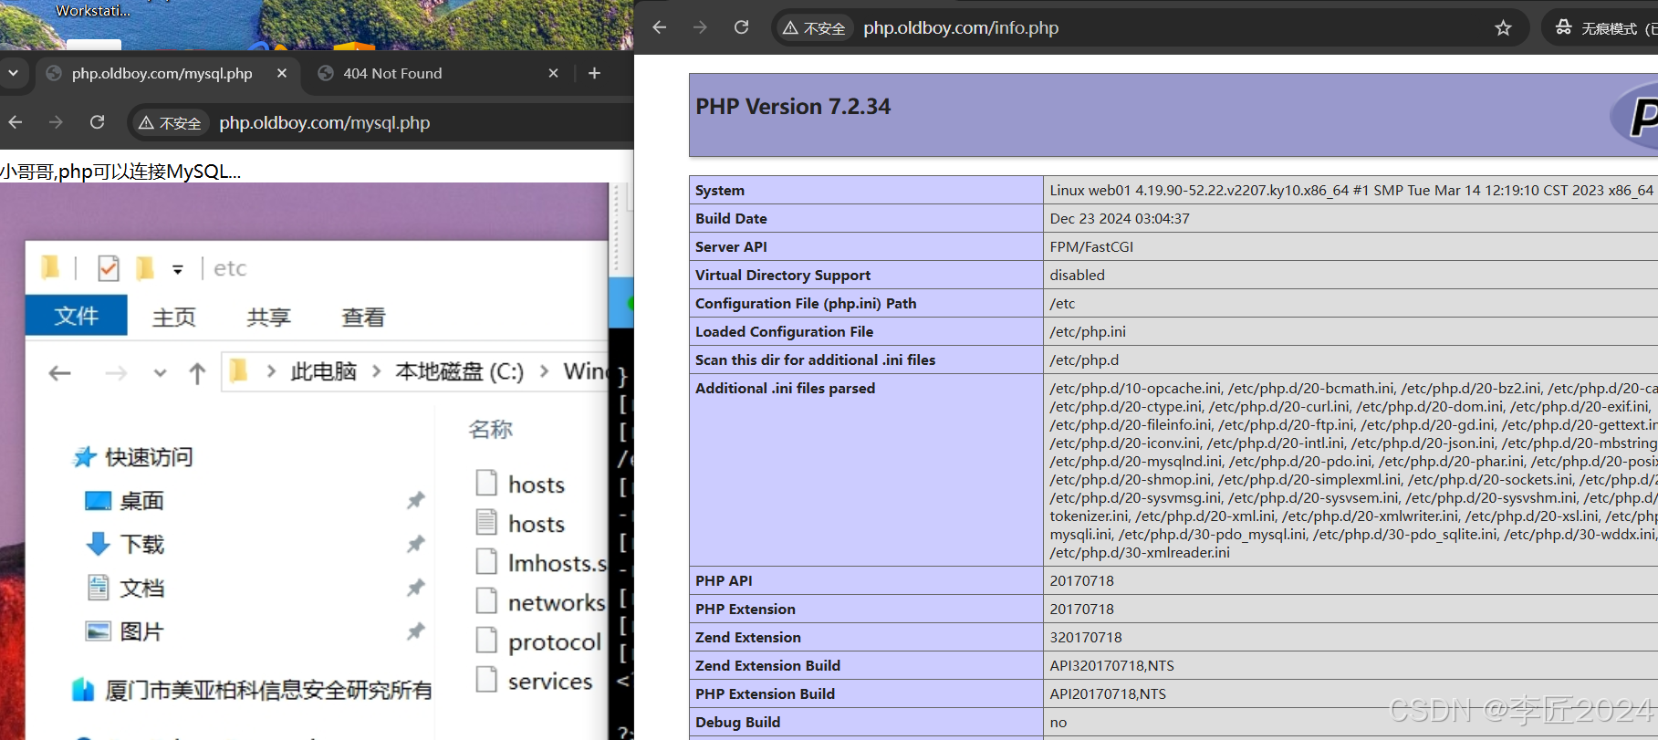Click the Explorer back arrow
The width and height of the screenshot is (1658, 740).
[60, 372]
